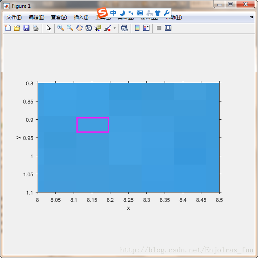Click the Figure 1 window title
Screen dimensions: 258x258
pyautogui.click(x=21, y=6)
